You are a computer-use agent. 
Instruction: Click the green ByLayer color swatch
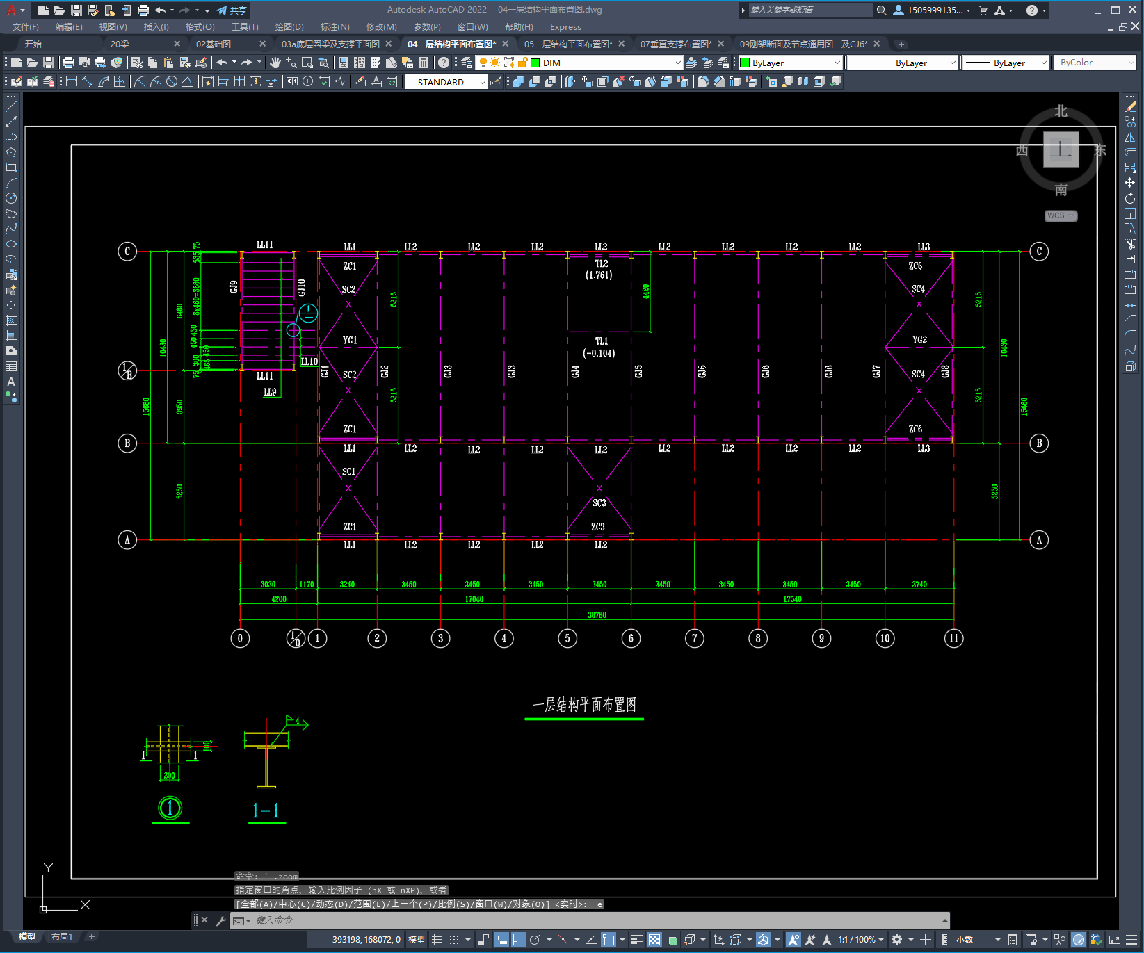(745, 63)
